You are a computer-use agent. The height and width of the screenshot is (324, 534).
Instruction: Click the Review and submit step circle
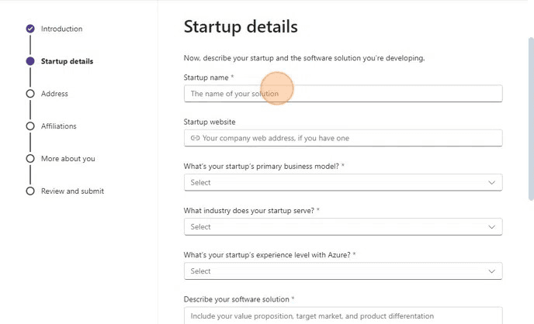point(30,191)
